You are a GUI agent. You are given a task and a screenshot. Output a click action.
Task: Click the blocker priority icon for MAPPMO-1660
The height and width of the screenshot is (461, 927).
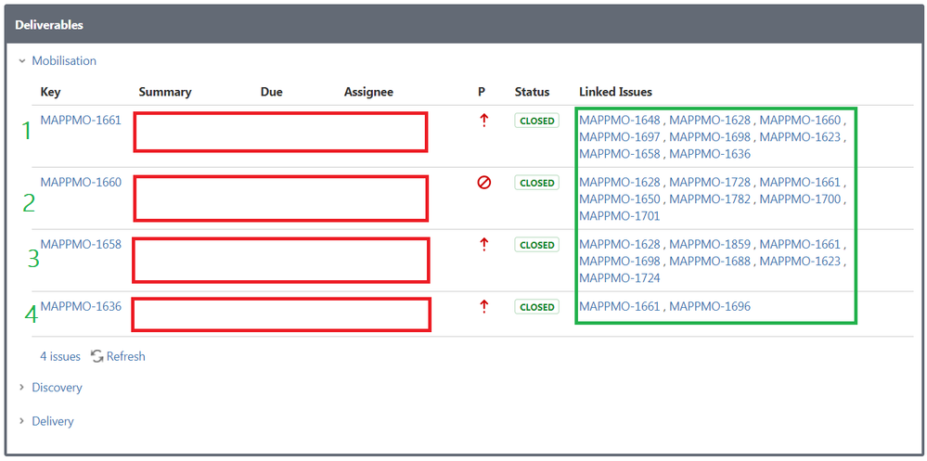click(483, 183)
